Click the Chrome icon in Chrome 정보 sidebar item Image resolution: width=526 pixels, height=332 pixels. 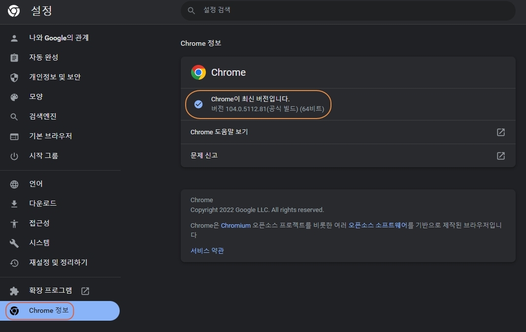[14, 311]
